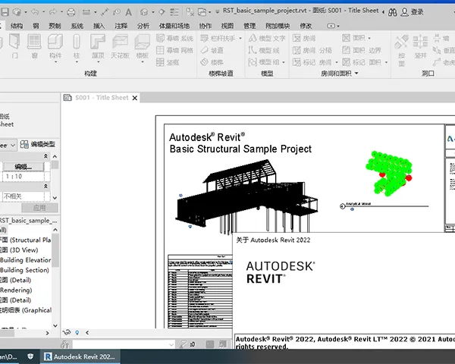Open the 模型 组 model group dropdown
The height and width of the screenshot is (364, 455).
pos(284,62)
